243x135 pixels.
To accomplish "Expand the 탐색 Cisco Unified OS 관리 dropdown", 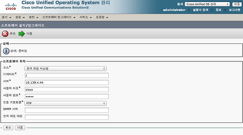I will (207, 4).
